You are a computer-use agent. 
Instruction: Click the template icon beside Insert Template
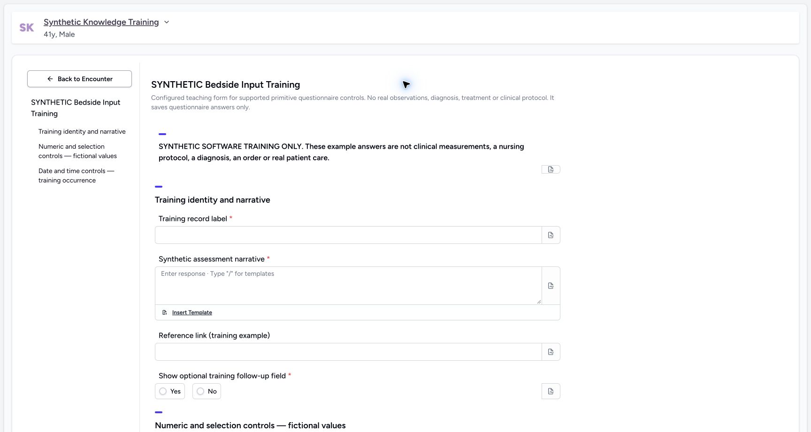165,312
